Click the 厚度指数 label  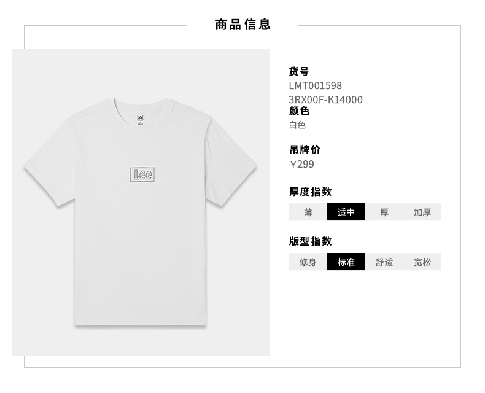[x=311, y=192]
